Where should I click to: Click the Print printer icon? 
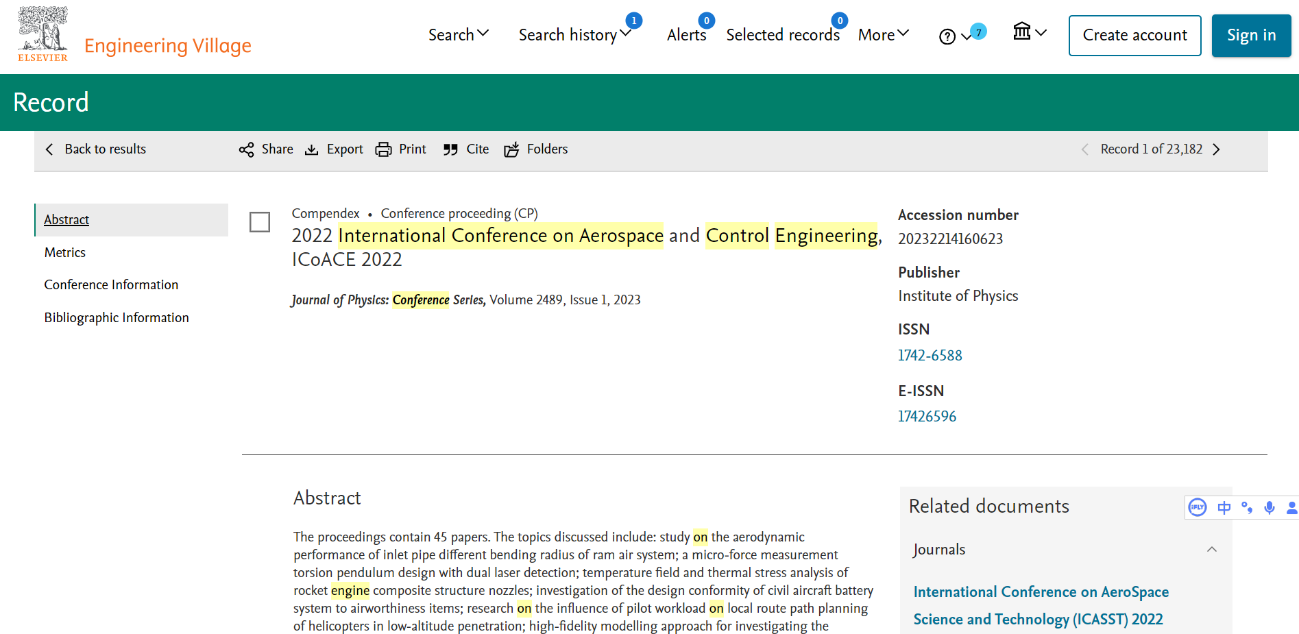[384, 149]
